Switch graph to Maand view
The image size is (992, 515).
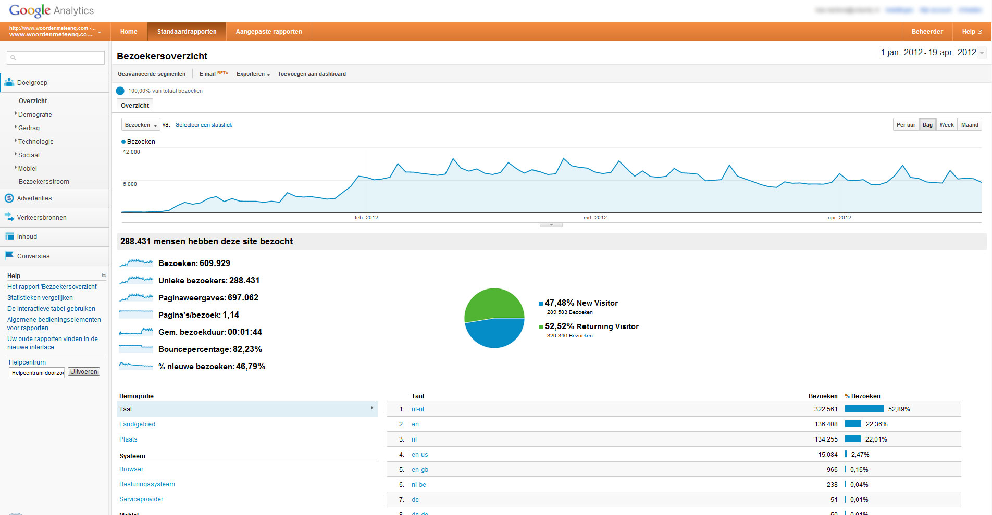[970, 124]
